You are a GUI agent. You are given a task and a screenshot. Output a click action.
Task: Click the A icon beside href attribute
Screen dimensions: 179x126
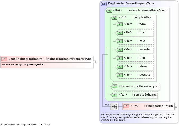[x=120, y=33]
